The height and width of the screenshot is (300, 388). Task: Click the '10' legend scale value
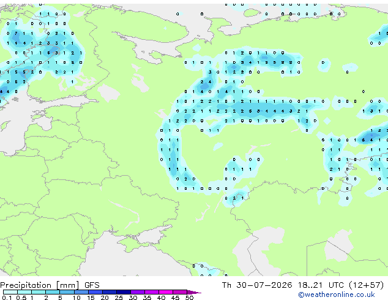[x=76, y=298]
